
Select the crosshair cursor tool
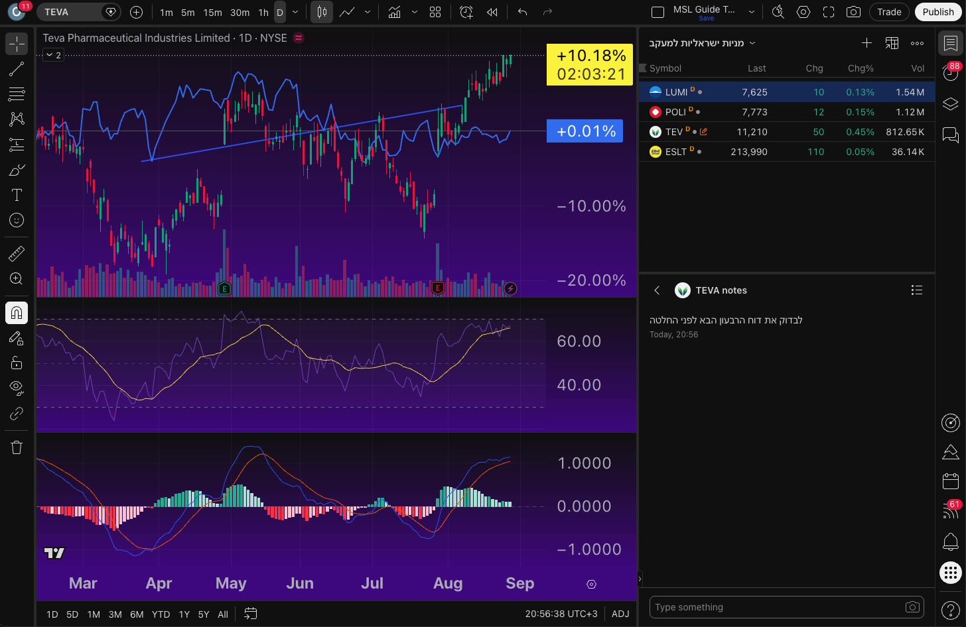point(17,44)
